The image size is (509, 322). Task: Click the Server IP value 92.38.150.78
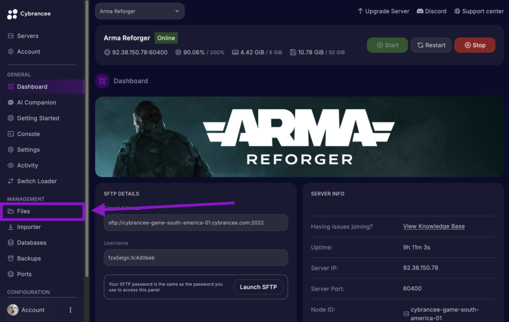(421, 268)
